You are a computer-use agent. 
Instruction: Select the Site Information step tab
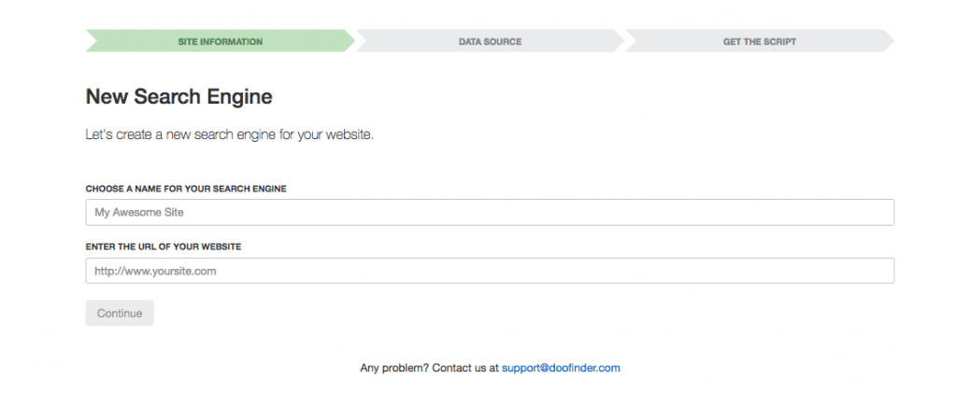click(220, 41)
